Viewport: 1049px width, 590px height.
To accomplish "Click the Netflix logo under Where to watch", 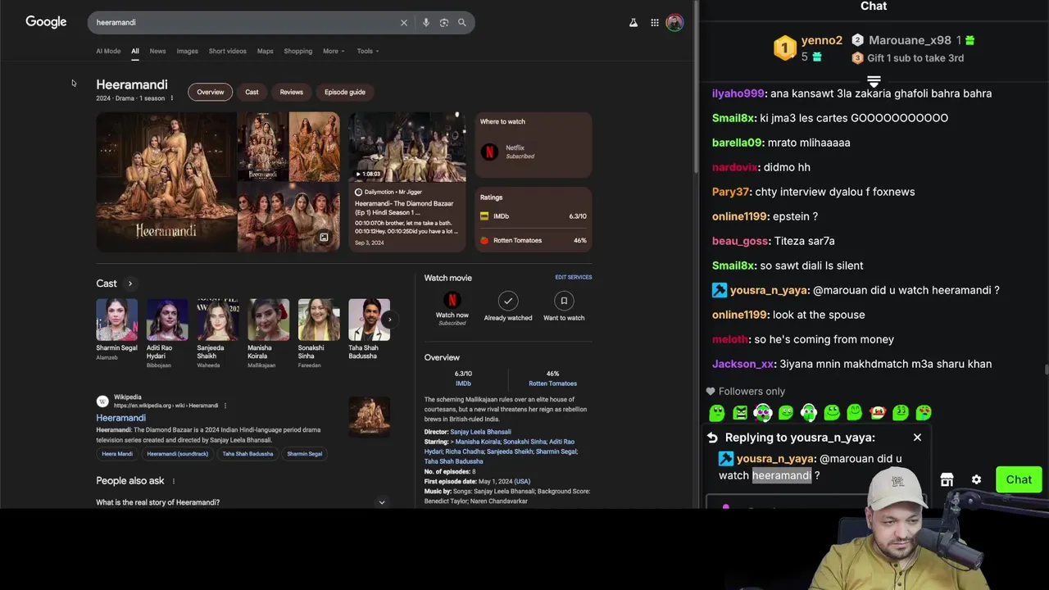I will (x=489, y=152).
